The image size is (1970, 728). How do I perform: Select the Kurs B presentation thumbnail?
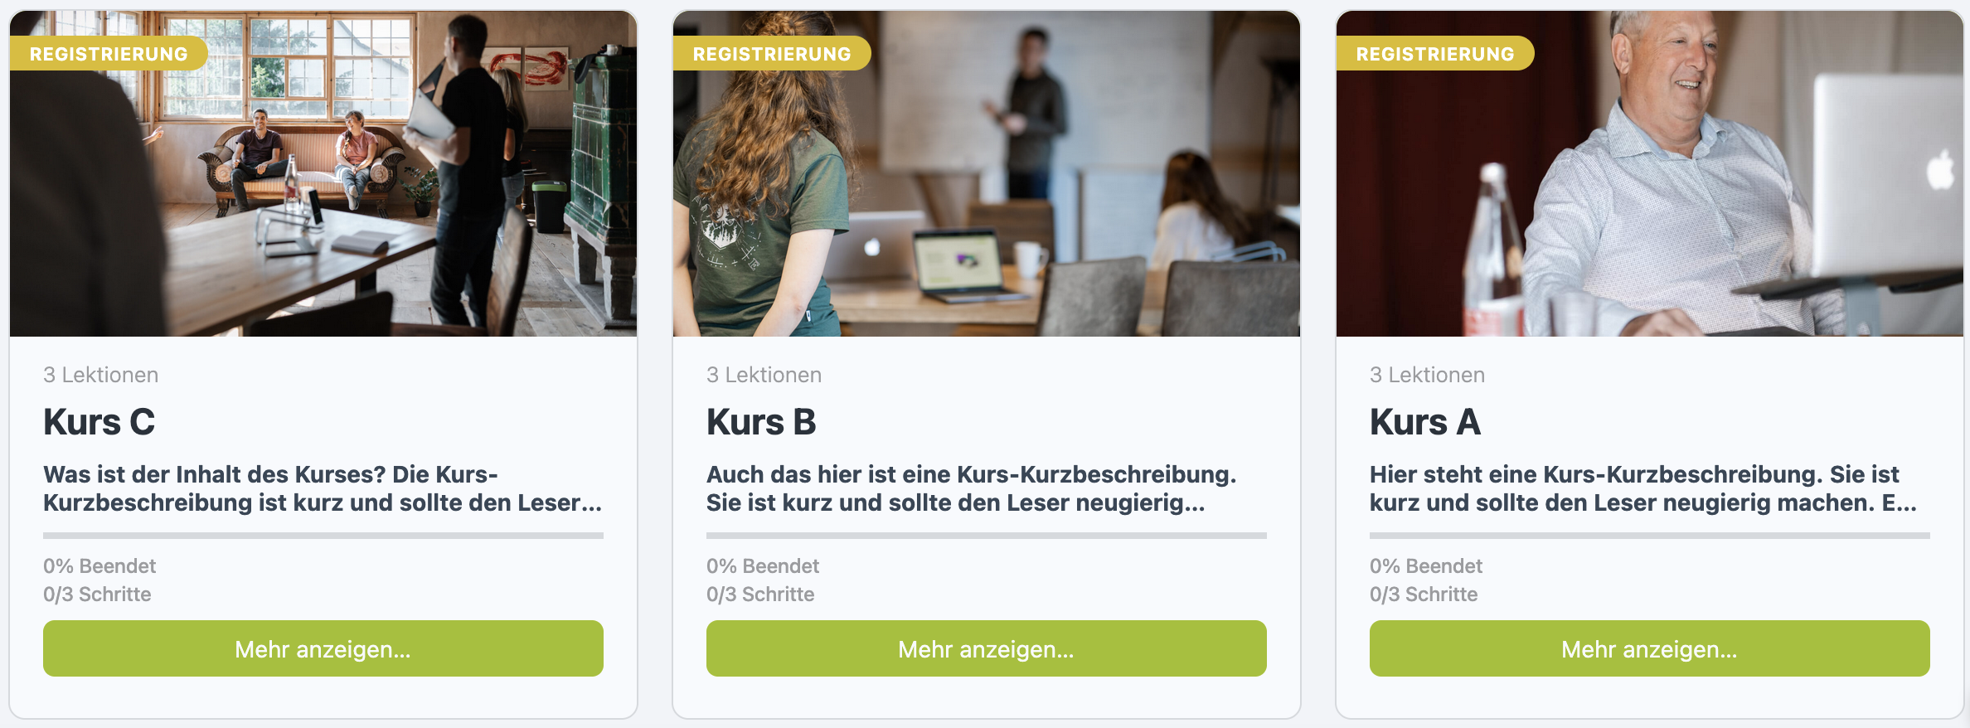point(987,173)
